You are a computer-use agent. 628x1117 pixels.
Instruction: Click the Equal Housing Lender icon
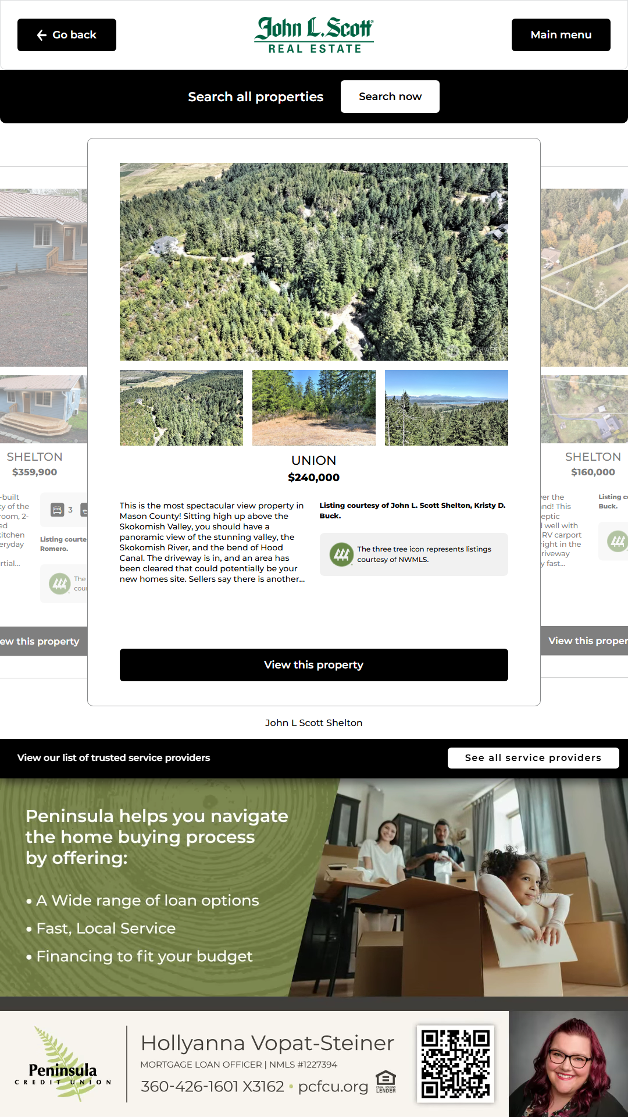click(386, 1082)
